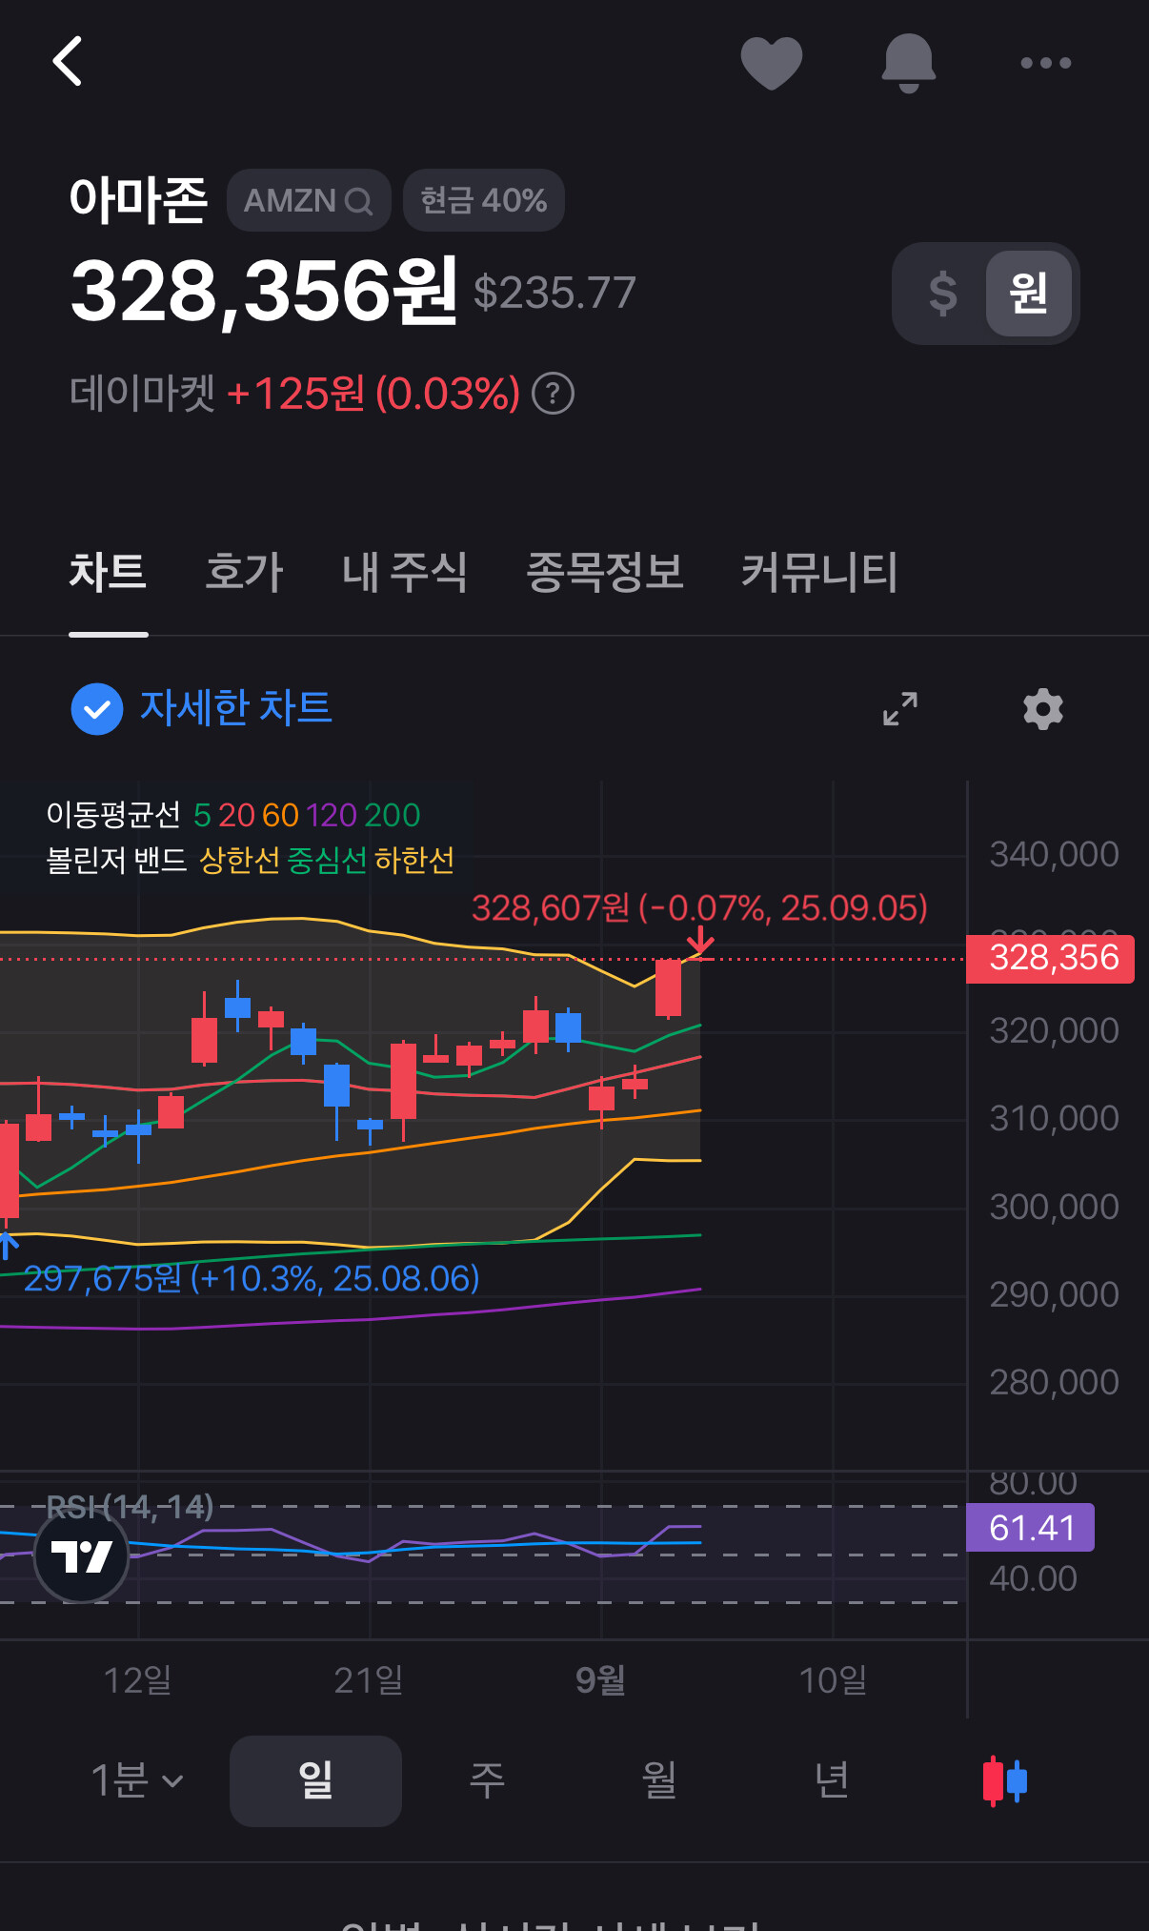
Task: Switch to the 호가 tab
Action: coord(244,572)
